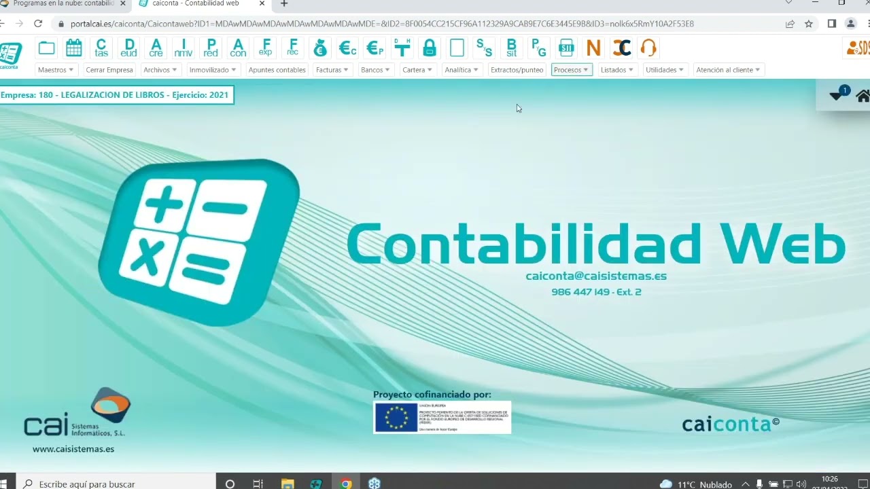Click the orange and dark blue C icon
This screenshot has width=870, height=489.
tap(621, 48)
